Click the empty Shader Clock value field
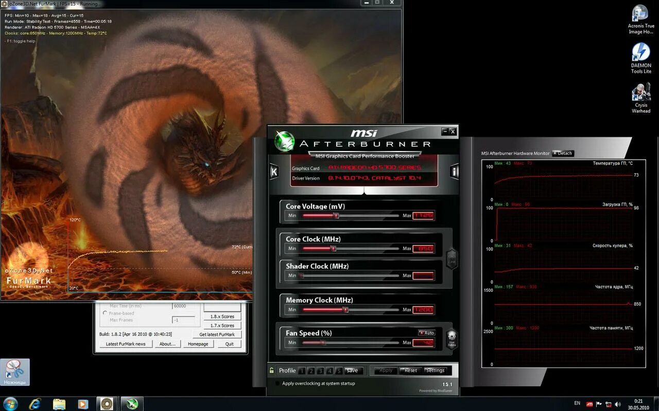Screen dimensions: 659x411 [x=423, y=276]
